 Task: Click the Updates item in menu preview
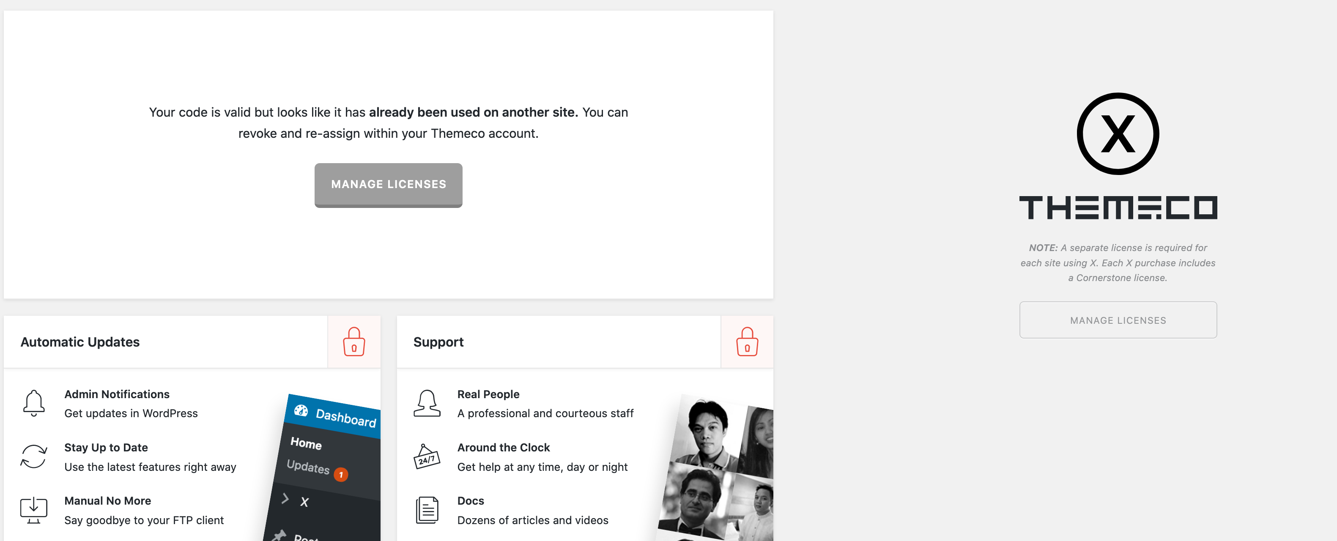(308, 466)
